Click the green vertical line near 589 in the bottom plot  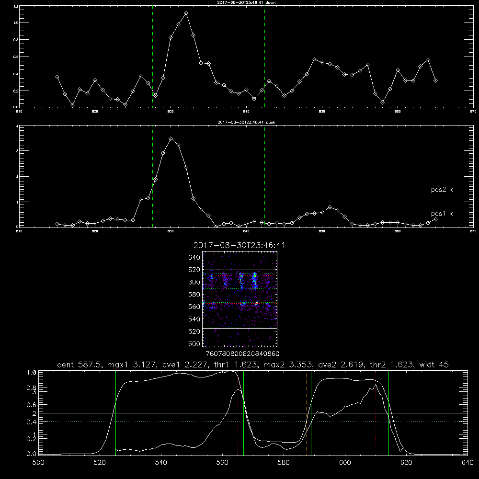tap(311, 413)
